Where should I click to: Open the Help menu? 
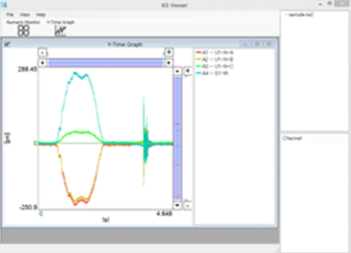click(x=40, y=14)
